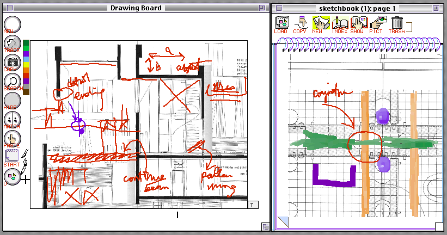Select the MATCH tool
This screenshot has height=235, width=447.
[x=13, y=120]
